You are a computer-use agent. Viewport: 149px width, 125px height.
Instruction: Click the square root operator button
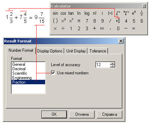[118, 13]
